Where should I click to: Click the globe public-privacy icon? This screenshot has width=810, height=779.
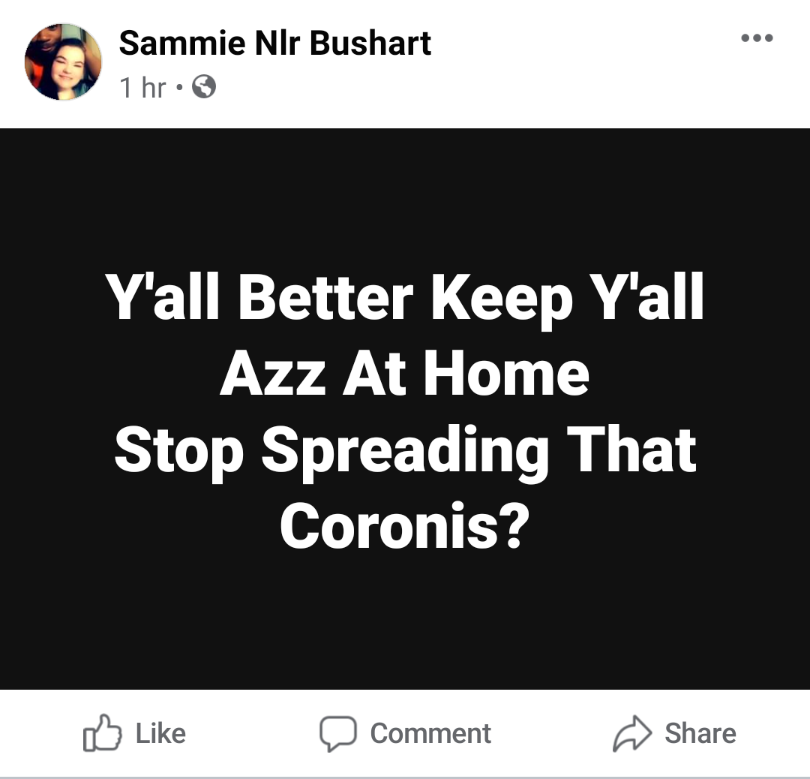tap(204, 87)
